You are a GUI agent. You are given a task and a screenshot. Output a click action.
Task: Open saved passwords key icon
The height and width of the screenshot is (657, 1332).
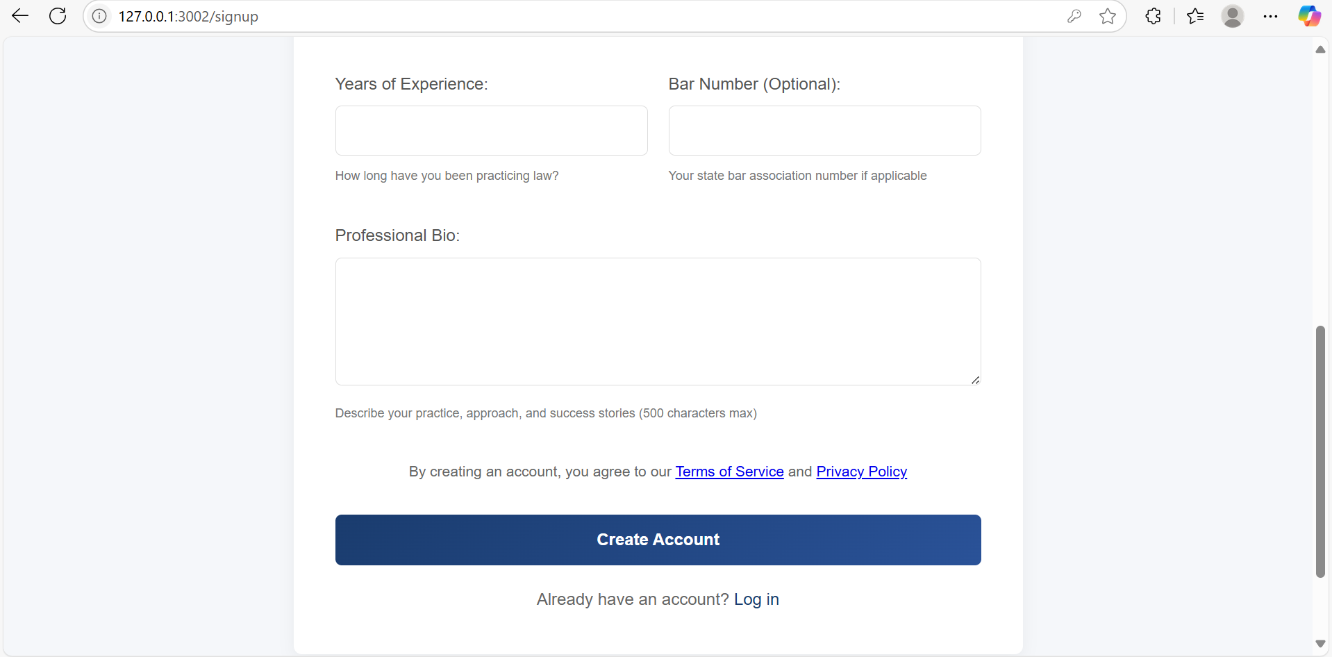coord(1074,16)
